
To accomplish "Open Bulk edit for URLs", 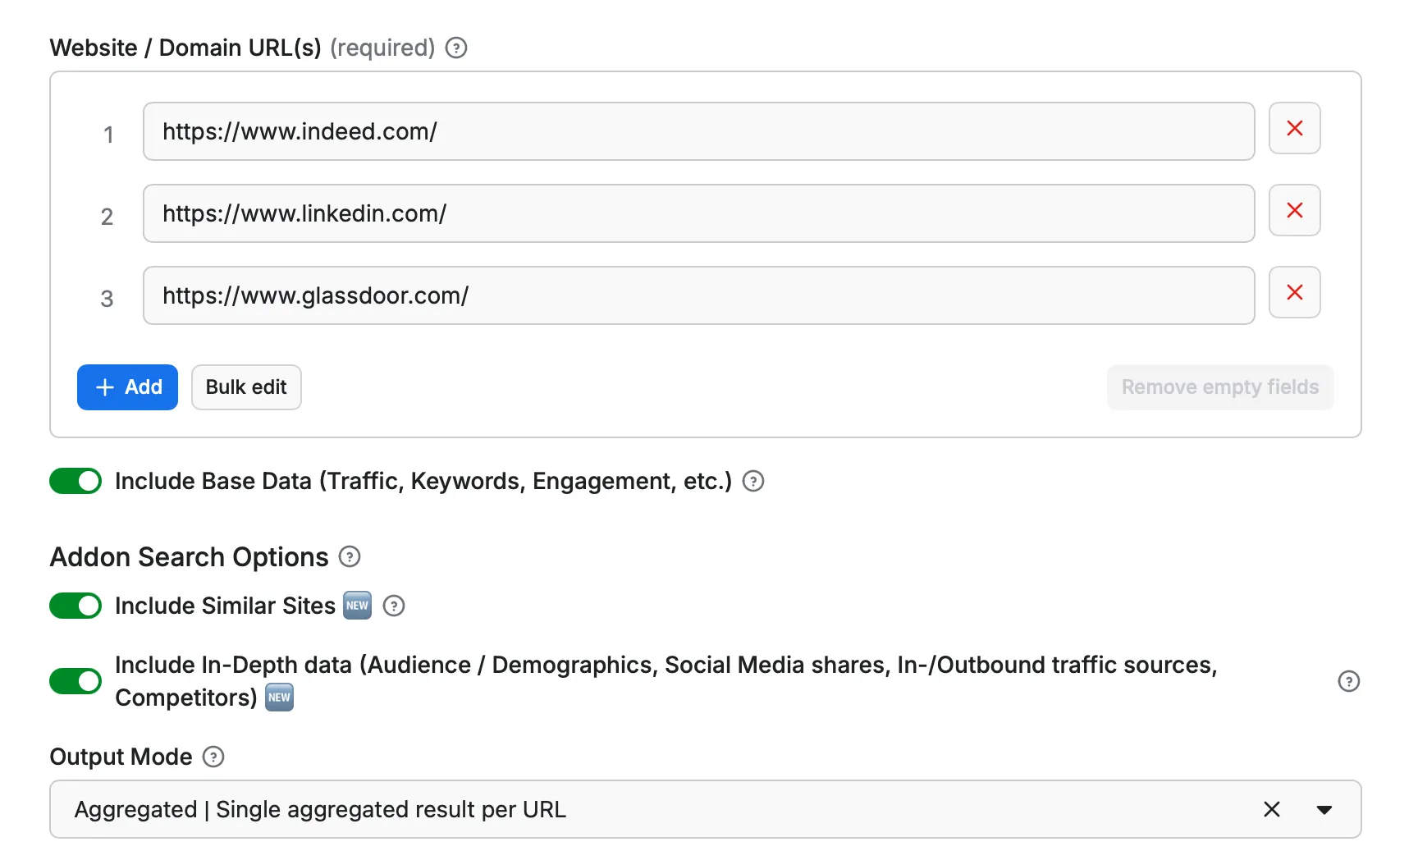I will [x=245, y=387].
